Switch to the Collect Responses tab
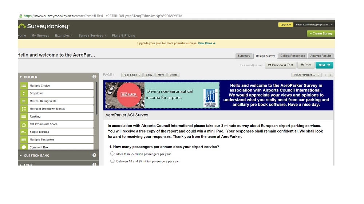Screen dimensions: 364x204 click(x=292, y=56)
